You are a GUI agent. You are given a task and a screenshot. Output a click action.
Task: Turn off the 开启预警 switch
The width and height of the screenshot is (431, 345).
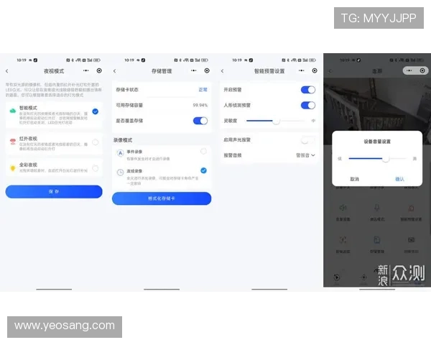pos(308,90)
